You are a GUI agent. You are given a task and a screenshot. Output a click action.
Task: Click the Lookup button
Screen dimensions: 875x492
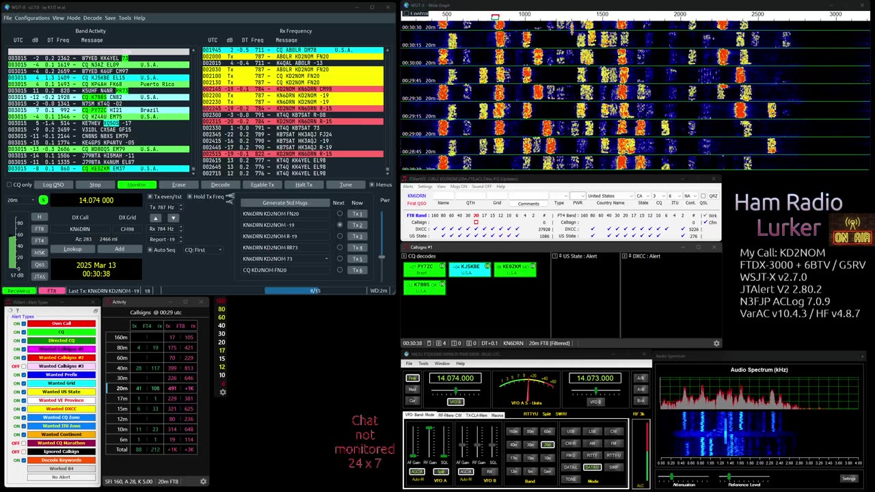point(73,249)
